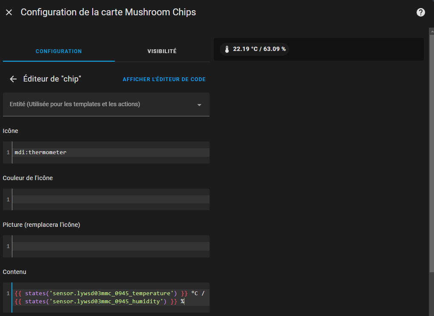Click the humidity template line in Contenu
Image resolution: width=434 pixels, height=316 pixels.
(x=99, y=302)
